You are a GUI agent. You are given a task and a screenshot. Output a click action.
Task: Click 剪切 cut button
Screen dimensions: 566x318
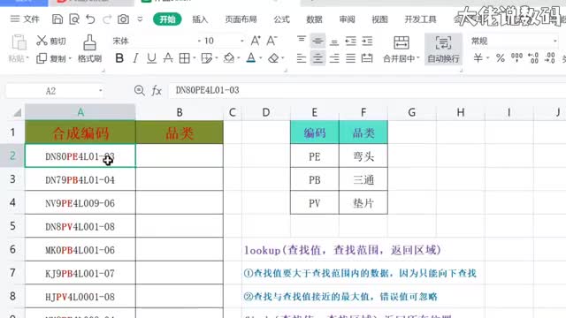51,41
